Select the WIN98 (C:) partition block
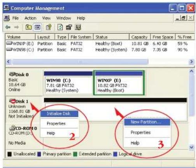This screenshot has height=168, width=196. tap(68, 83)
